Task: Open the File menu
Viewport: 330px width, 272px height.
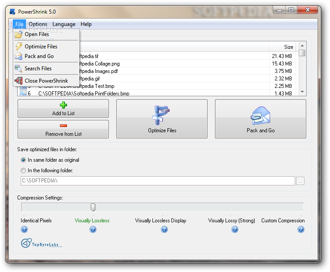Action: click(x=19, y=24)
